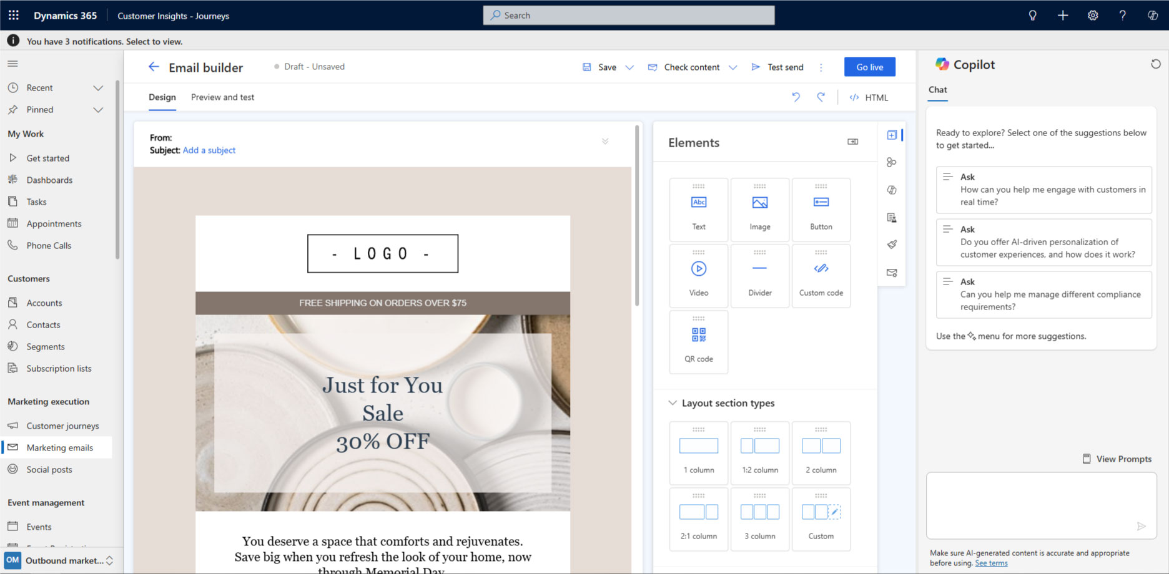Switch to the Design tab
Viewport: 1169px width, 574px height.
click(x=162, y=97)
